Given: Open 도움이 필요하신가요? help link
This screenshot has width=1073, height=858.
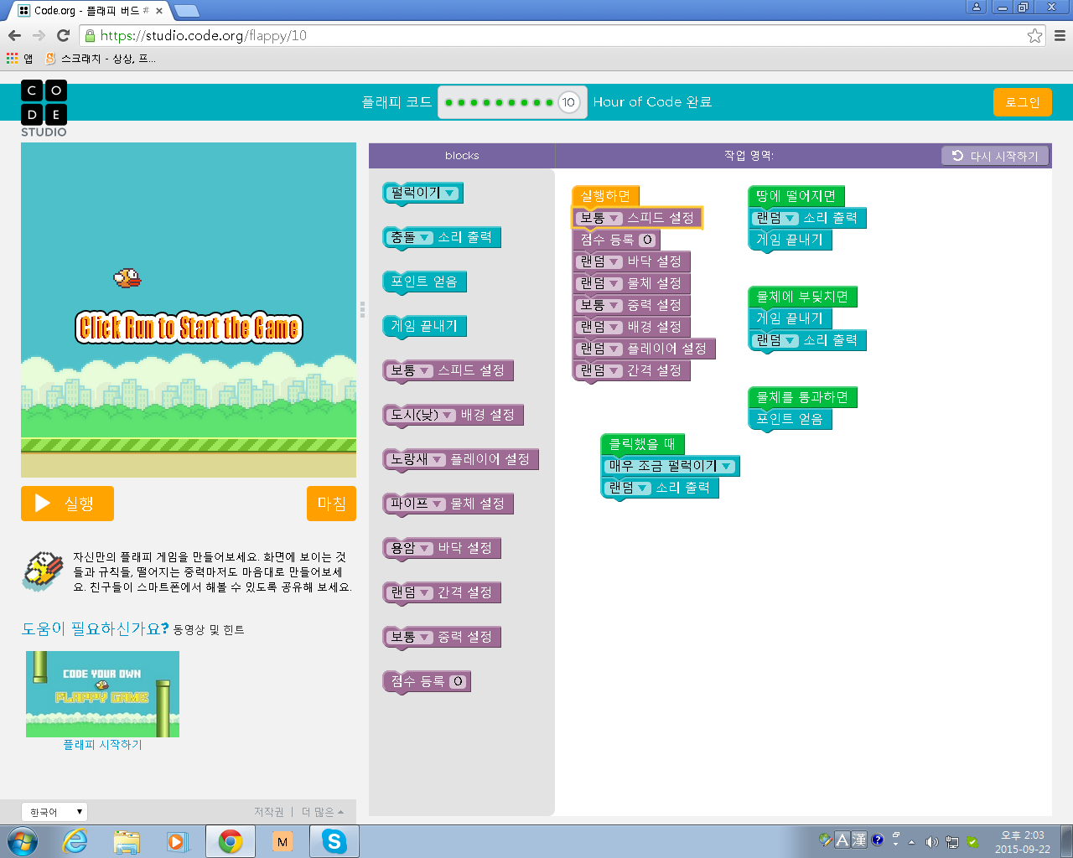Looking at the screenshot, I should coord(95,628).
